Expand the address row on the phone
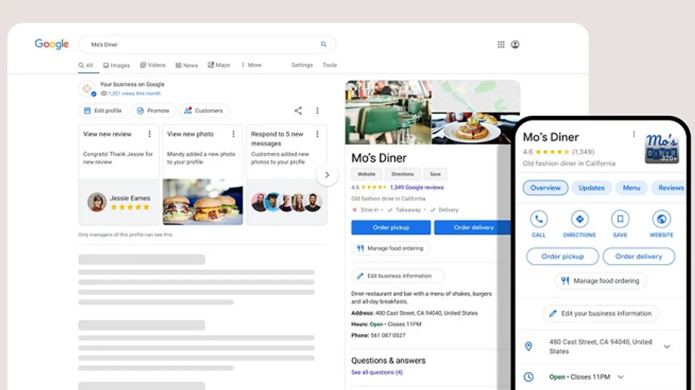The width and height of the screenshot is (695, 390). (667, 347)
